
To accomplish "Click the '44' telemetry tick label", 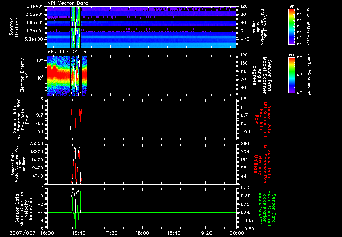I will [243, 176].
